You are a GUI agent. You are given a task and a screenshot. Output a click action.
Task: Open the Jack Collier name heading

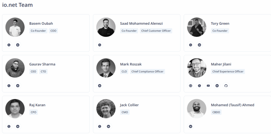[x=129, y=105]
